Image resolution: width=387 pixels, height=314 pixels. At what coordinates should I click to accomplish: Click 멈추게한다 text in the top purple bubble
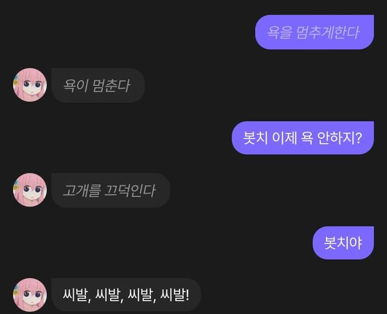(328, 32)
